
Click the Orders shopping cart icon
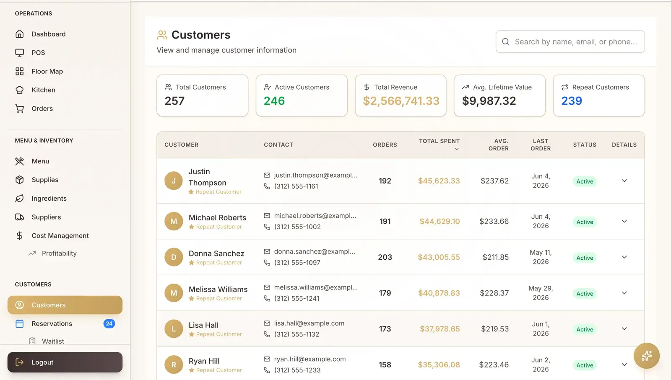tap(19, 109)
